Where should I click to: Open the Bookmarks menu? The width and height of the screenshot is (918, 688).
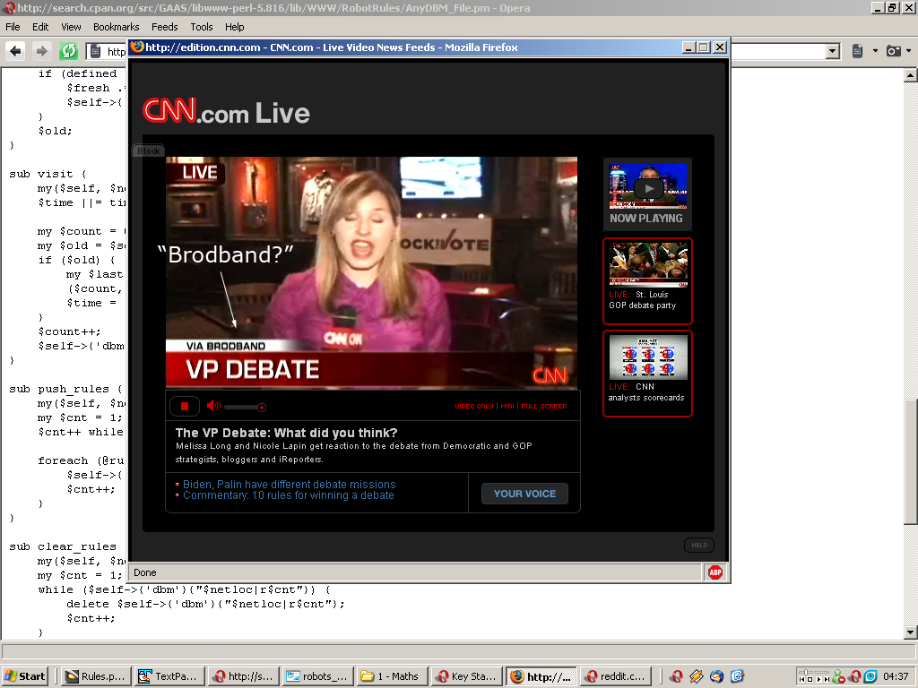pos(116,27)
